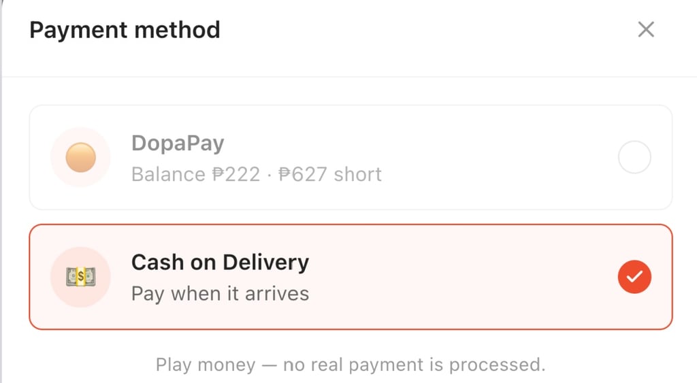Click the pink circle behind the DopaPay coin

(x=80, y=157)
